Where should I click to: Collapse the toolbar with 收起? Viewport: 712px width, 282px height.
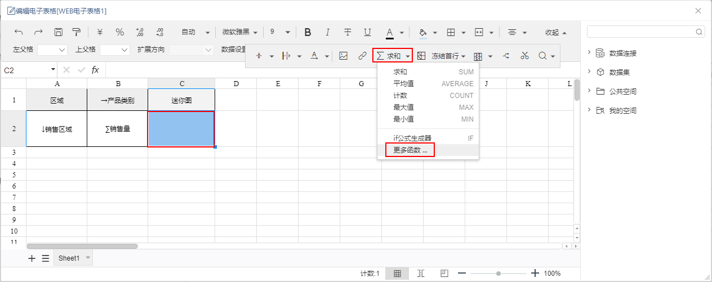[556, 33]
